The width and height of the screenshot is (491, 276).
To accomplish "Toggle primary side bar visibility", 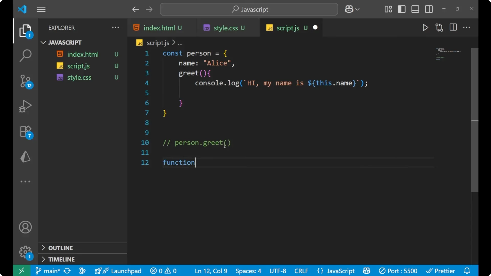I will 401,9.
